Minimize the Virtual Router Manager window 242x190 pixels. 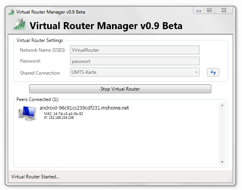(199, 10)
